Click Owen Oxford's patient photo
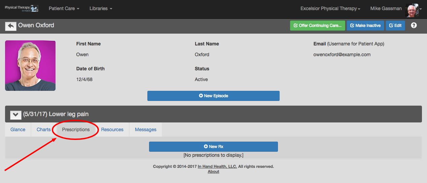 pos(30,66)
